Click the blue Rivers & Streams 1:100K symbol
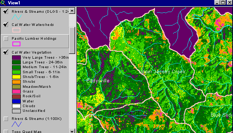233x133 pixels. [17, 124]
